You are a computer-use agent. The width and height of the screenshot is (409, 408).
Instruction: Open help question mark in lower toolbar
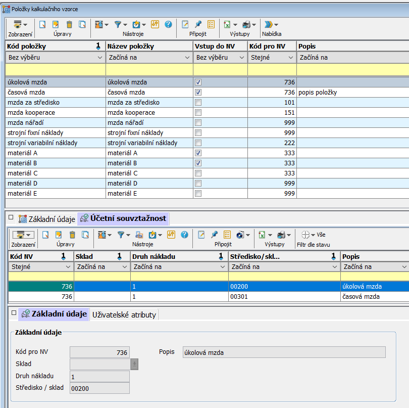click(184, 235)
